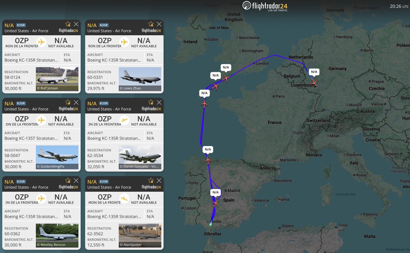Viewport: 410px width, 253px height.
Task: Close the 62-3562 flight card
Action: (159, 180)
